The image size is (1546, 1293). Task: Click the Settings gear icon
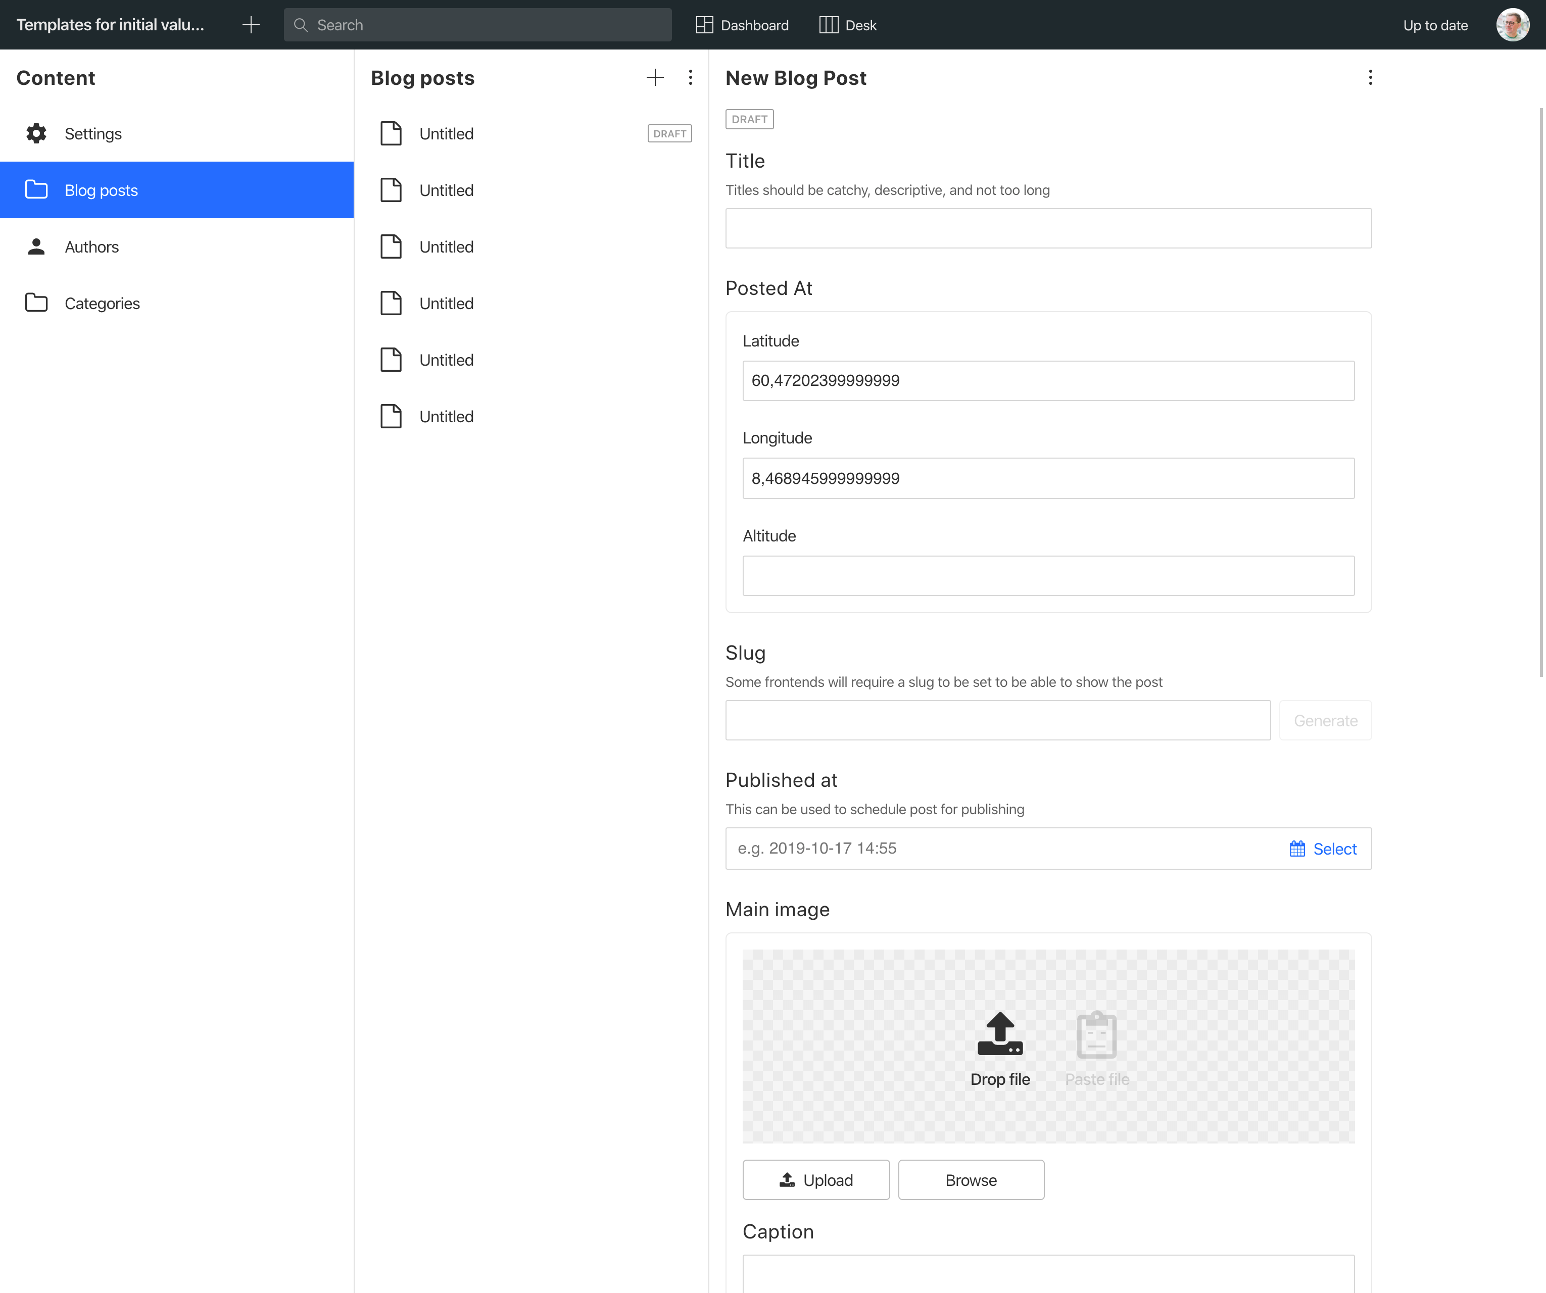pyautogui.click(x=36, y=133)
